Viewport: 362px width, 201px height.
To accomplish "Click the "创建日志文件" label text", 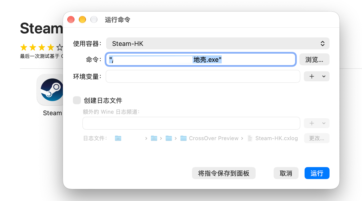I will point(103,100).
